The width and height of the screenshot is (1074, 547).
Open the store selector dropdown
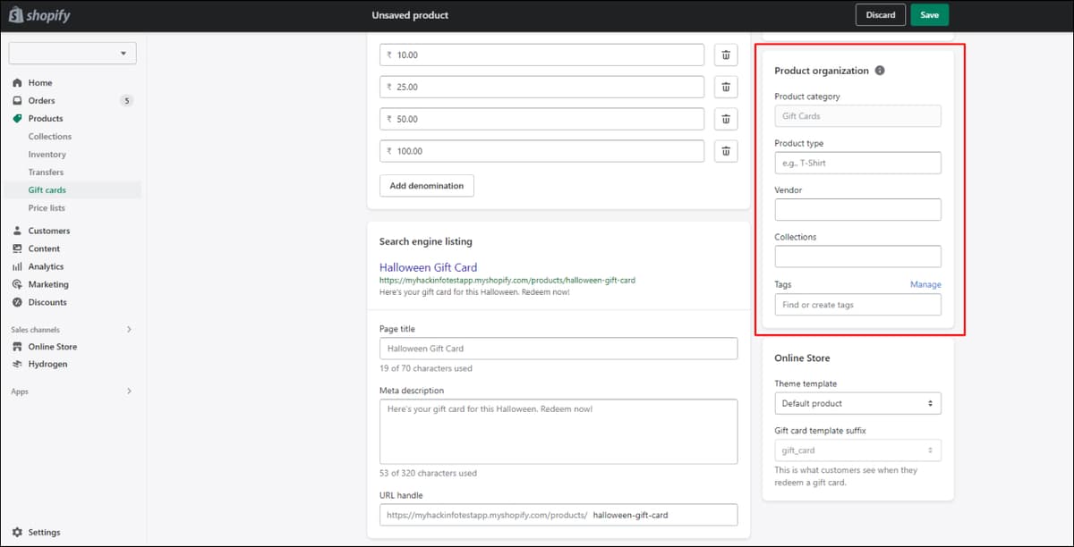[72, 54]
